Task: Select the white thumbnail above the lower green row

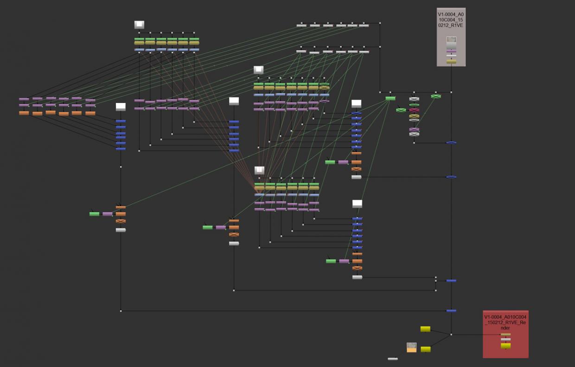Action: click(x=259, y=171)
